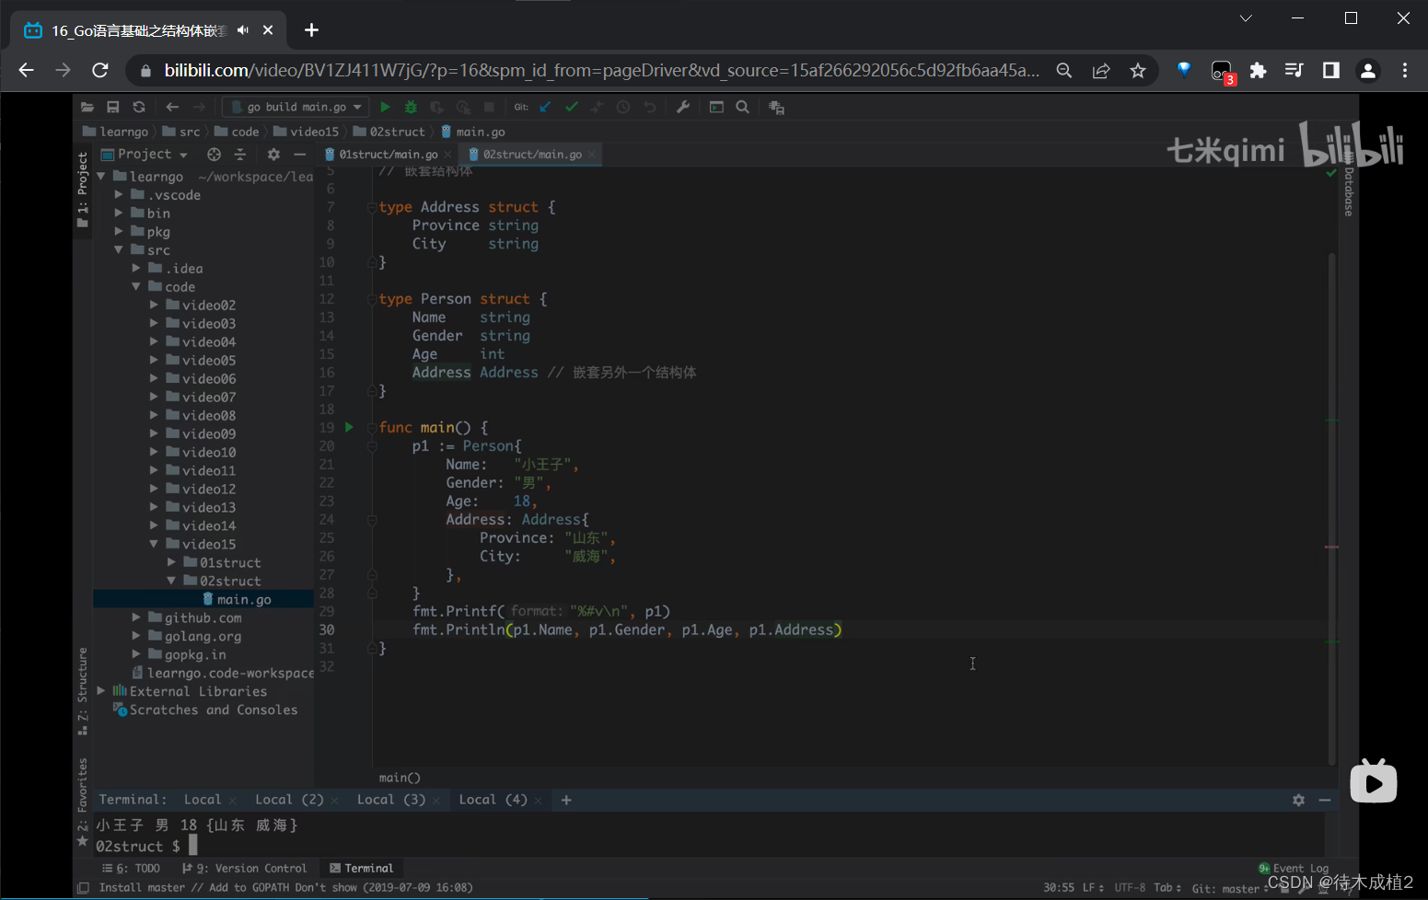Image resolution: width=1428 pixels, height=900 pixels.
Task: Click Git update project blue arrow
Action: tap(545, 107)
